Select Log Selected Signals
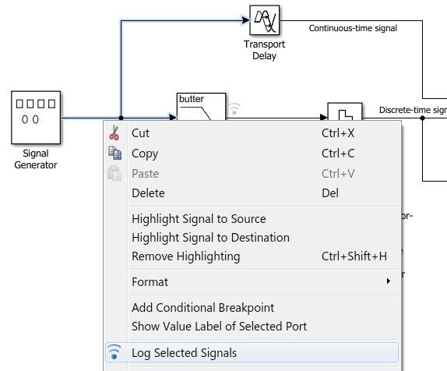This screenshot has height=371, width=447. pos(252,352)
